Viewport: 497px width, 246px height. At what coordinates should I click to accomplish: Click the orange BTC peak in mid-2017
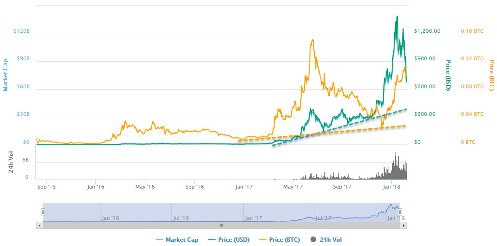pos(312,40)
